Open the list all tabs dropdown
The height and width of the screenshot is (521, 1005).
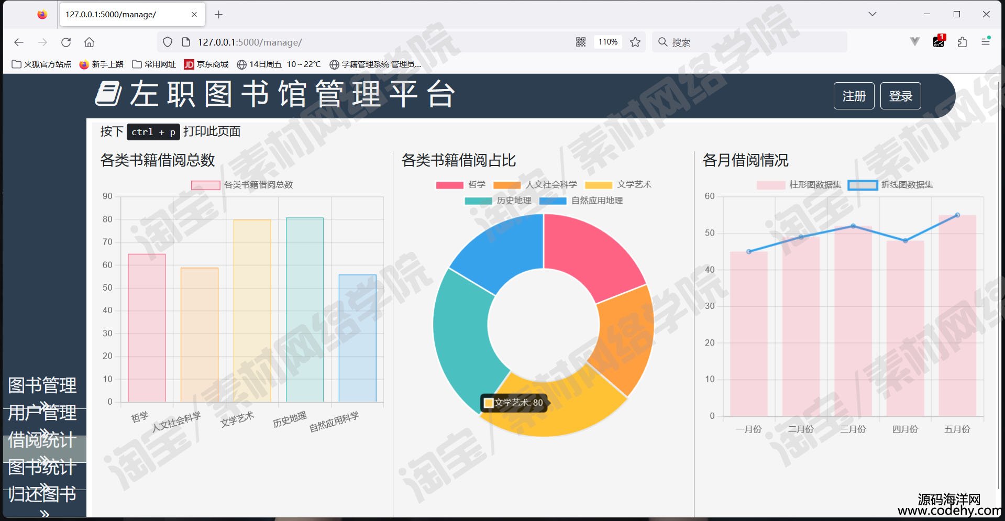(873, 14)
